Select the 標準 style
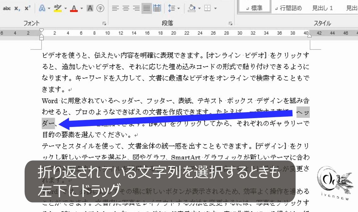Image resolution: width=358 pixels, height=212 pixels. [x=254, y=8]
